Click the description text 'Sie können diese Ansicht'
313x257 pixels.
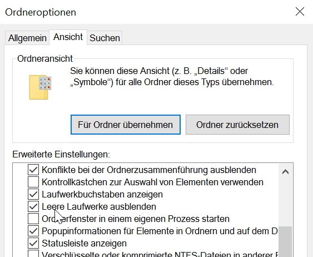click(x=172, y=76)
